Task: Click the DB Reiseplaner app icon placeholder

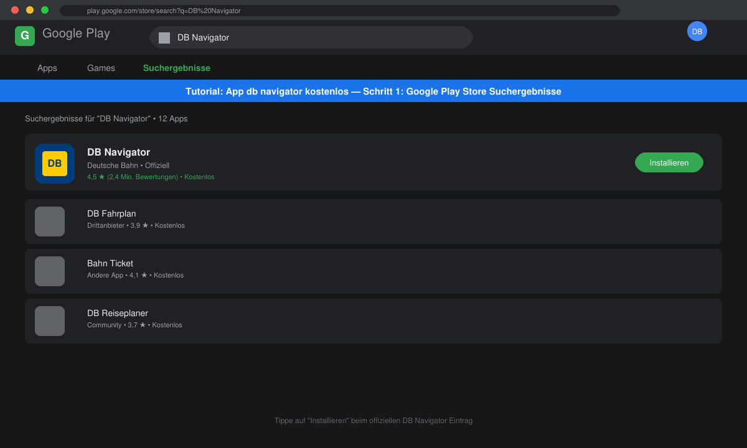Action: point(50,321)
